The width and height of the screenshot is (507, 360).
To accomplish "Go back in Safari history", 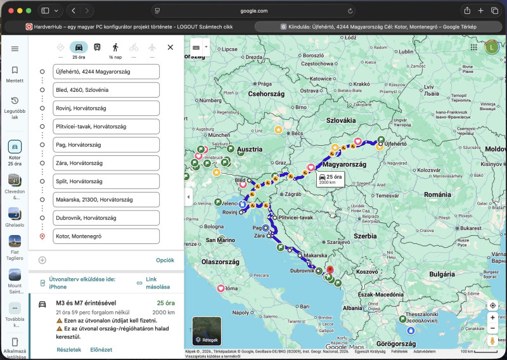I will coord(74,11).
